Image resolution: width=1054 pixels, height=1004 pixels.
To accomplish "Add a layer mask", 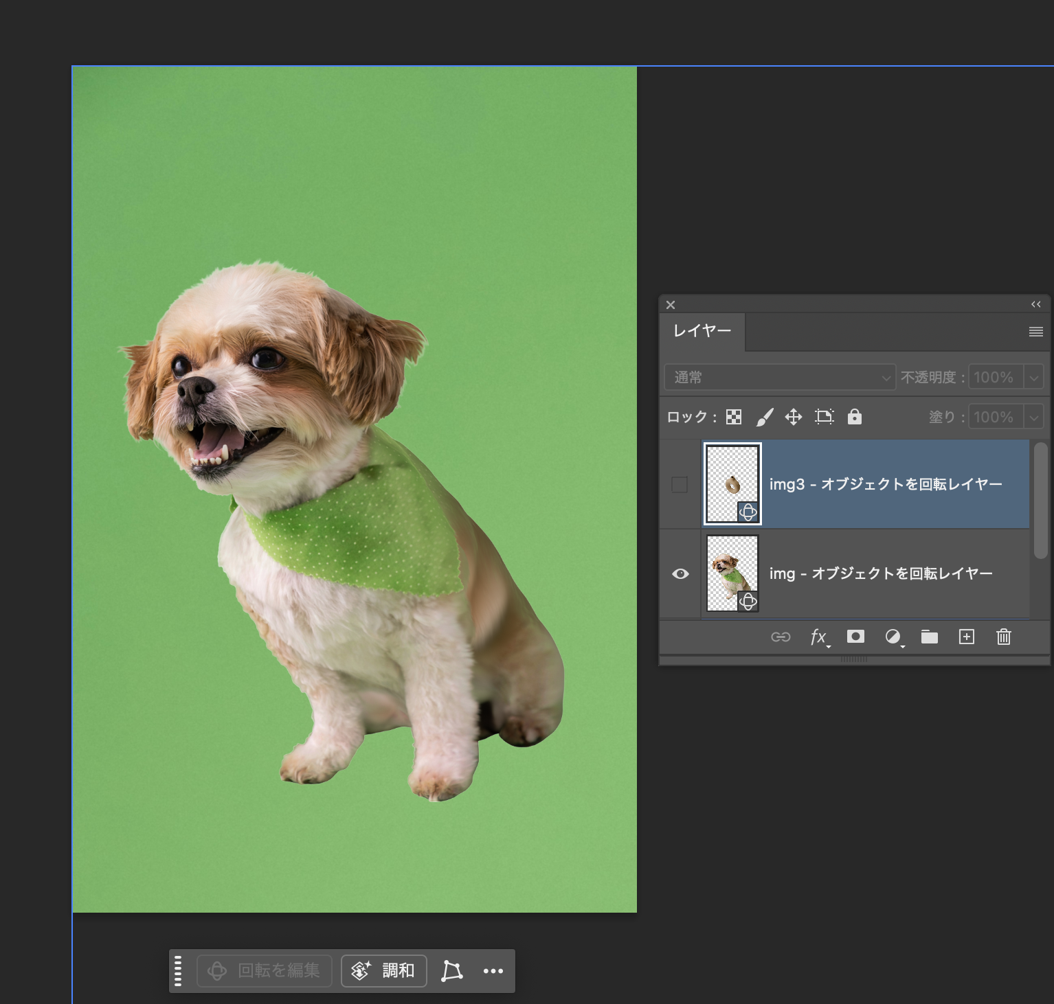I will point(855,637).
